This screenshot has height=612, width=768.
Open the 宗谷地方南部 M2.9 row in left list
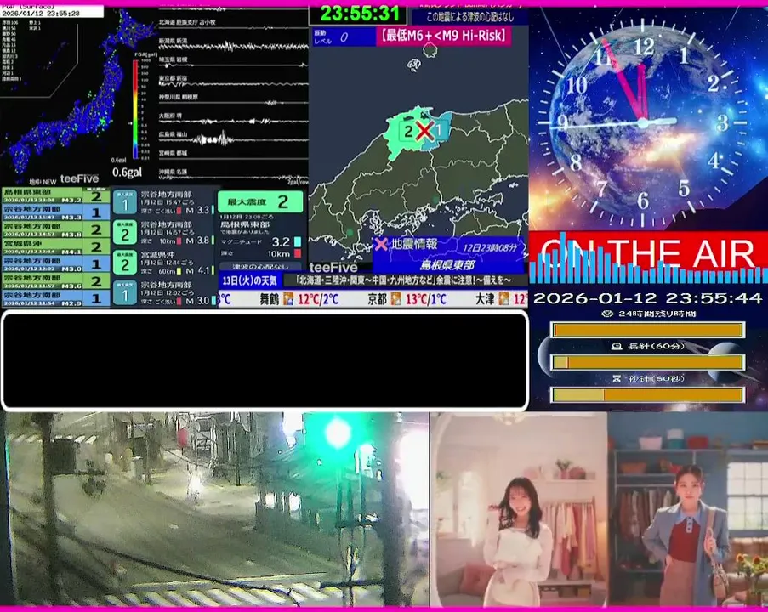pyautogui.click(x=56, y=298)
